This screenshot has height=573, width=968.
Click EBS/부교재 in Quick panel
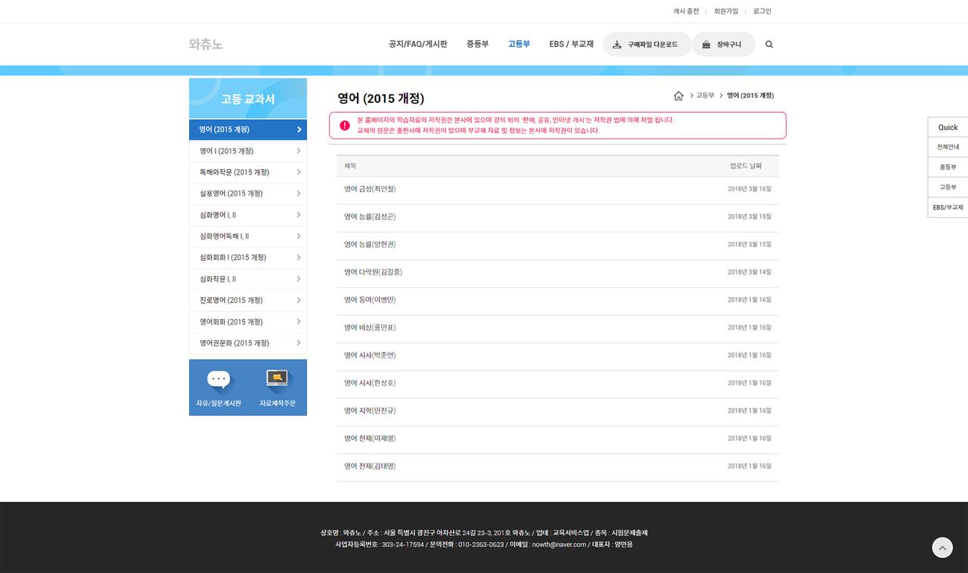pyautogui.click(x=948, y=207)
